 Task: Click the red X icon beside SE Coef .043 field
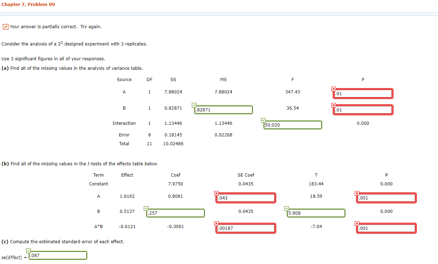click(216, 193)
